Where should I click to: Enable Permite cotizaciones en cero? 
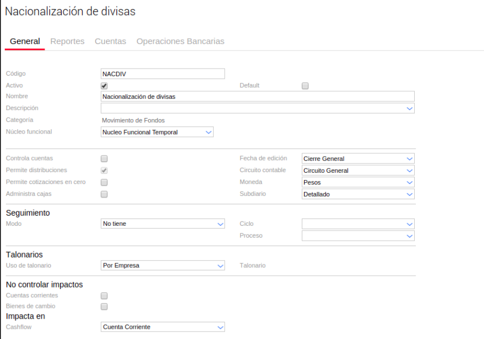(x=104, y=182)
